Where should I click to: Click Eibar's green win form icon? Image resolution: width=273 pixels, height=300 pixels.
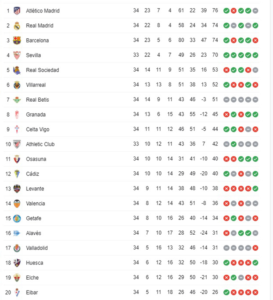pyautogui.click(x=227, y=293)
